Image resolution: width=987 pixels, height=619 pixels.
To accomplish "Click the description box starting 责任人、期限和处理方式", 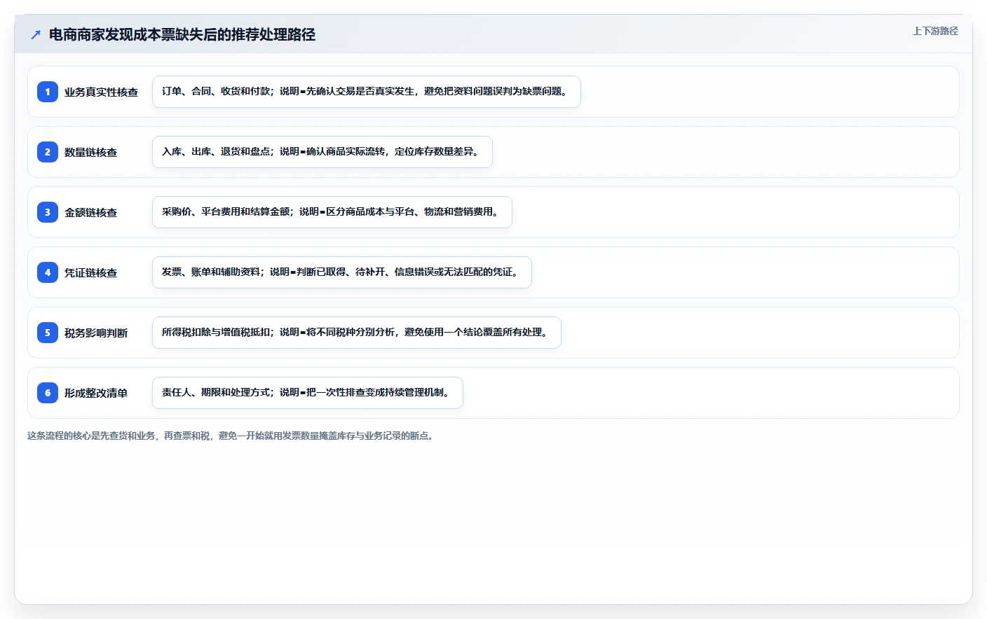I will click(x=308, y=393).
